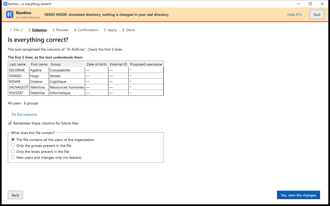The image size is (330, 206).
Task: Go to step 5 Apply
Action: point(110,30)
